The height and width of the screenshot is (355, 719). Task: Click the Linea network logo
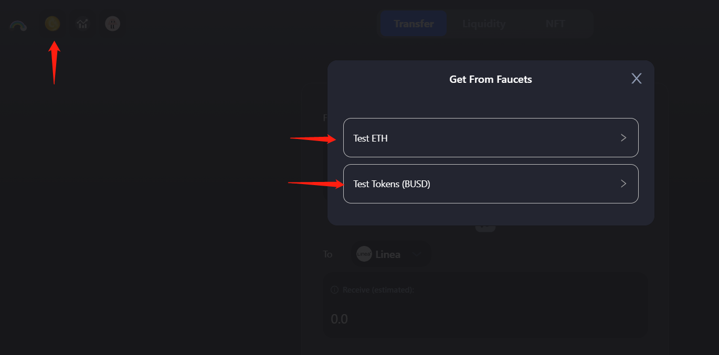tap(364, 254)
